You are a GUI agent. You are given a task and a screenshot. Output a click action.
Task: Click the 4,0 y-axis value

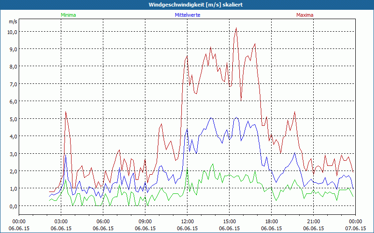pos(14,137)
